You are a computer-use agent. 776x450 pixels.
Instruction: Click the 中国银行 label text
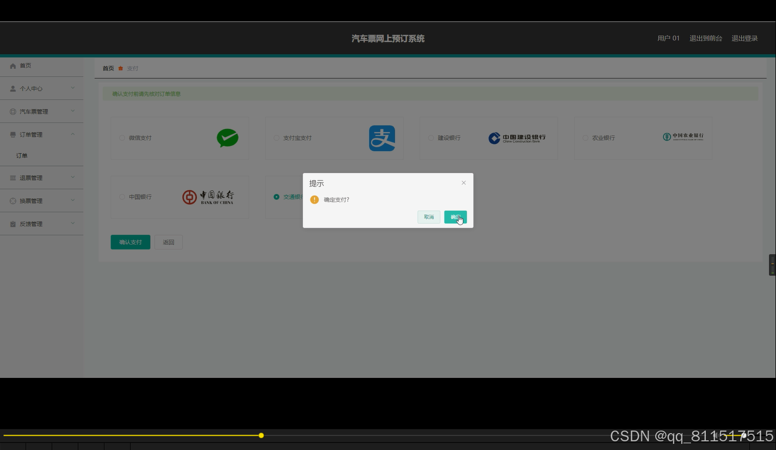click(x=140, y=197)
